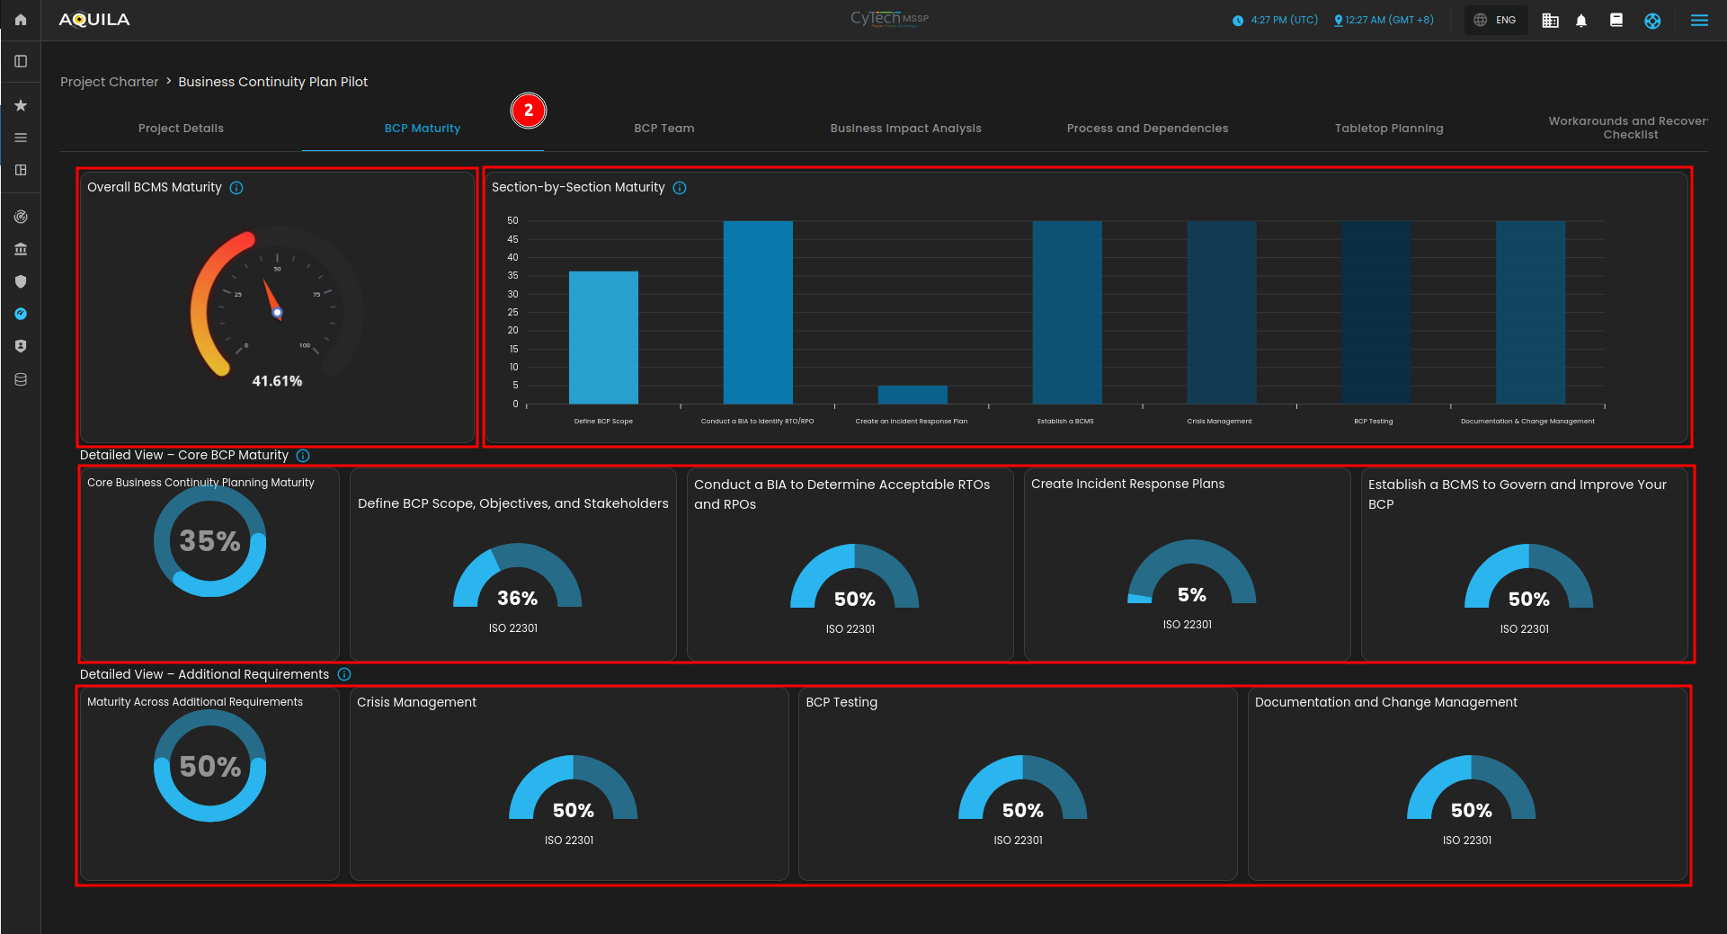
Task: Expand the top-right hamburger menu
Action: [1699, 21]
